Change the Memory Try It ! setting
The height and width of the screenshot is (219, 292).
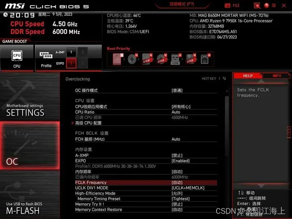tap(146, 204)
